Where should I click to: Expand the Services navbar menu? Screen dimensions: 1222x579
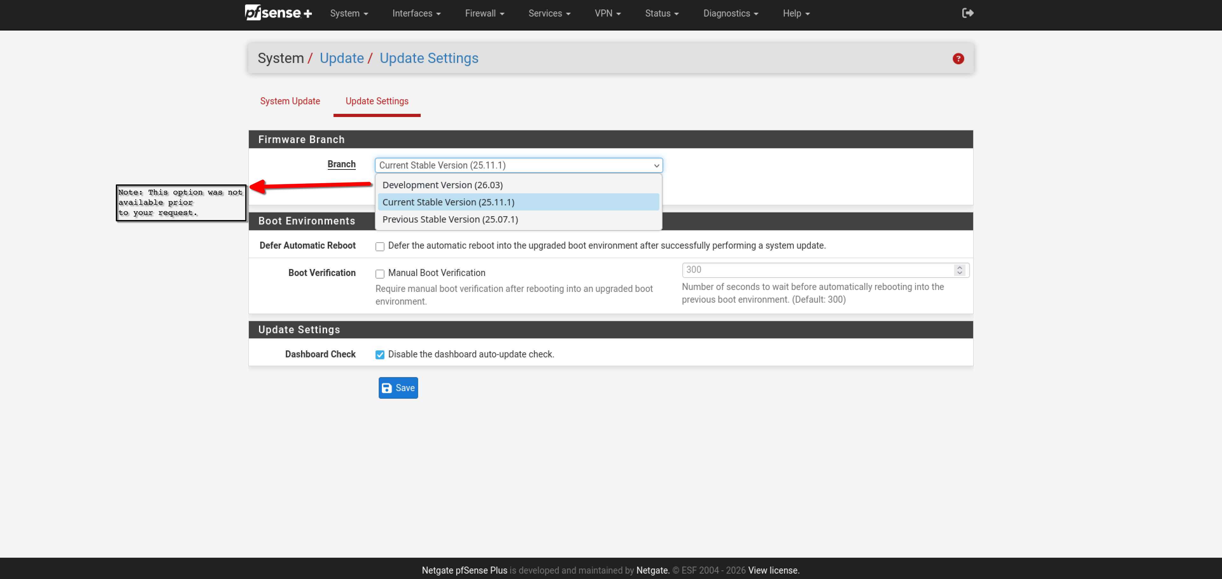pos(549,13)
